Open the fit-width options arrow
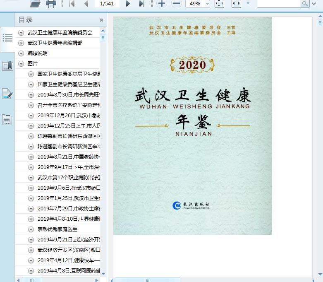The image size is (323, 282). pos(248,3)
